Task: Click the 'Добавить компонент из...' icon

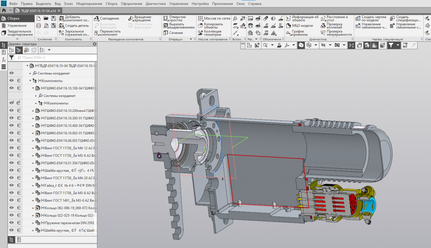Action: pos(61,19)
